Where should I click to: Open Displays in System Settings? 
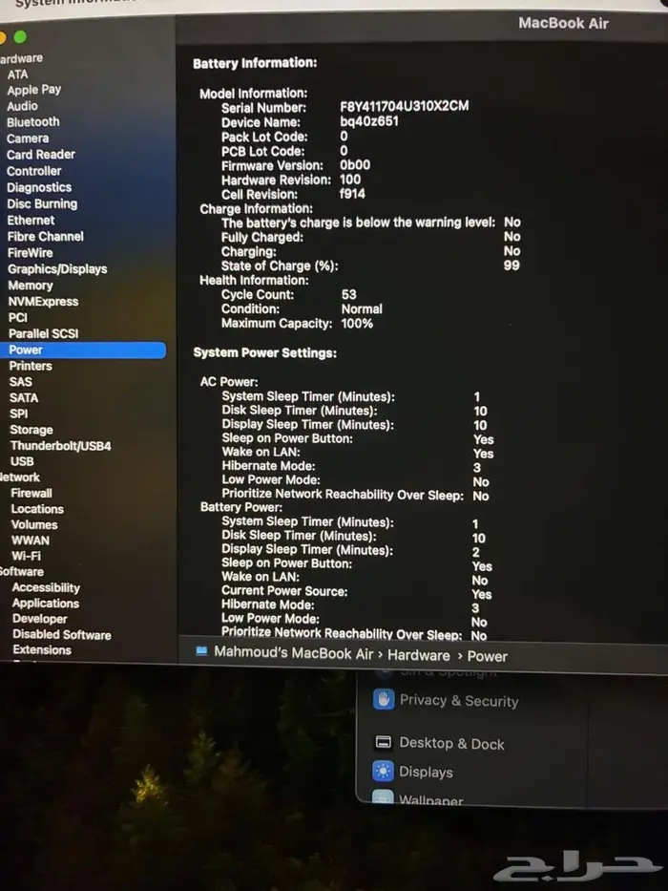[x=426, y=772]
